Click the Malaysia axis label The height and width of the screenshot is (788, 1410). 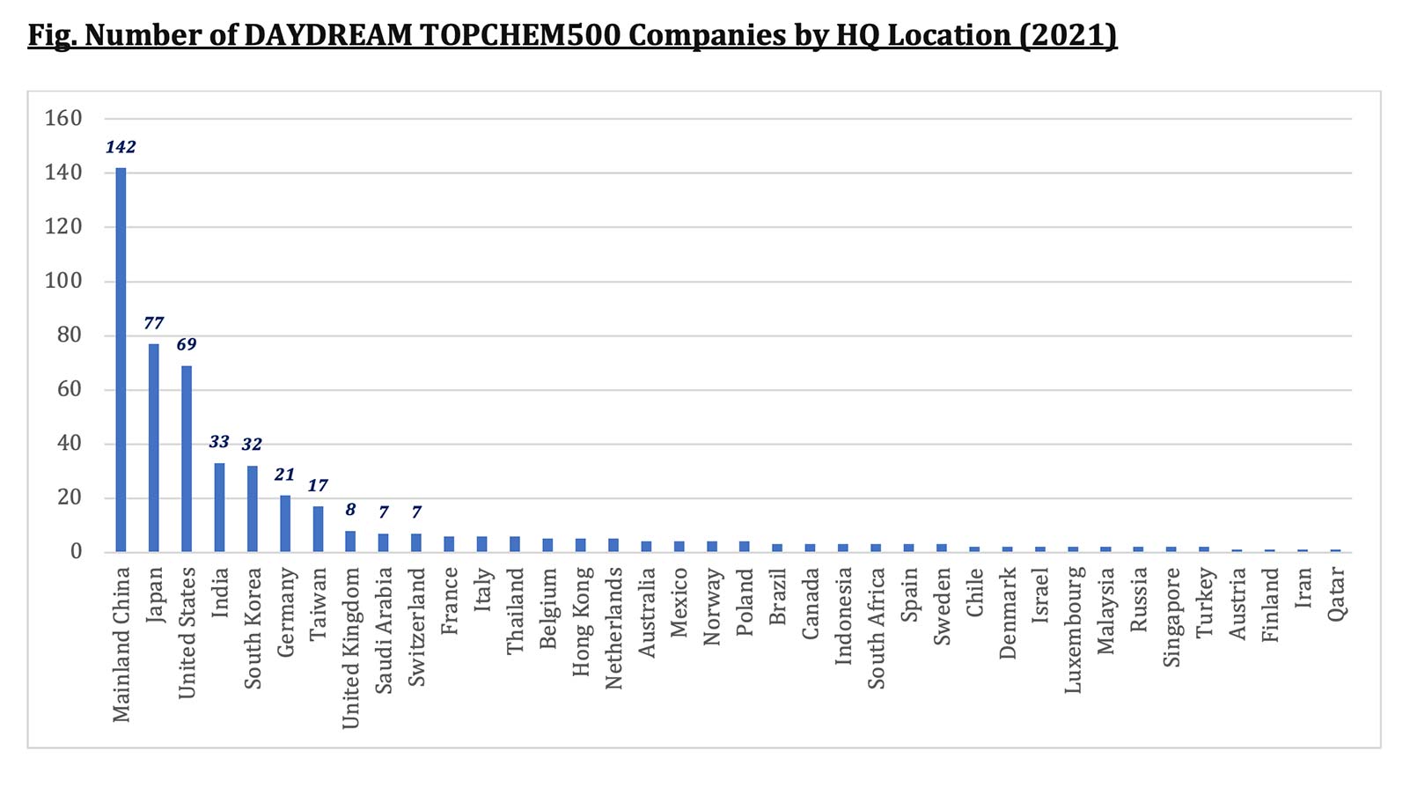tap(1105, 611)
